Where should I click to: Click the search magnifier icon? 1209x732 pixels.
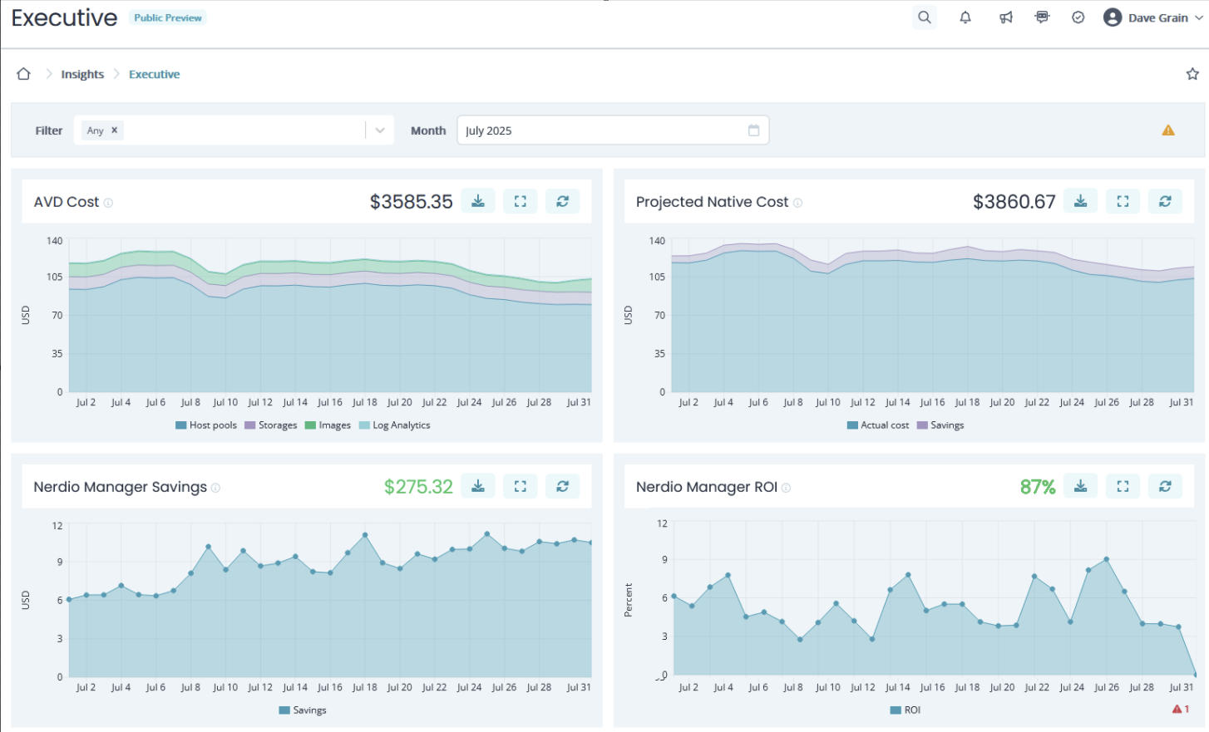[924, 17]
